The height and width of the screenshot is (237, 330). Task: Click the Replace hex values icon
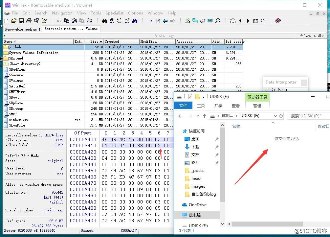(127, 21)
